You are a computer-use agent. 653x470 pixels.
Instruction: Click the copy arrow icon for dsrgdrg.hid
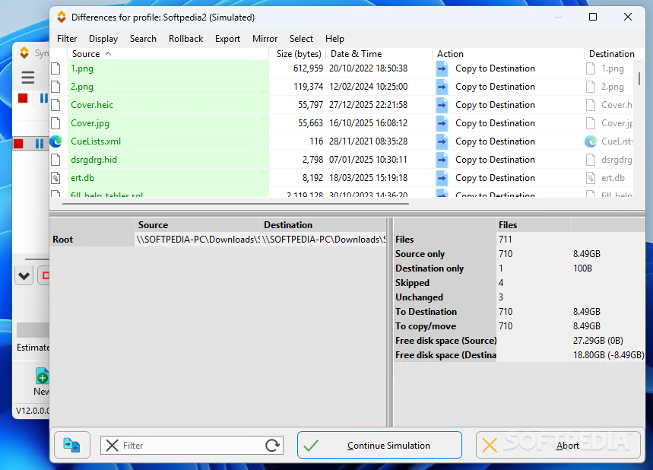(x=442, y=160)
